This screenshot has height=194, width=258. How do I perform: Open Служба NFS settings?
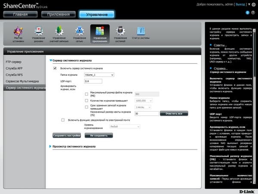pyautogui.click(x=14, y=75)
